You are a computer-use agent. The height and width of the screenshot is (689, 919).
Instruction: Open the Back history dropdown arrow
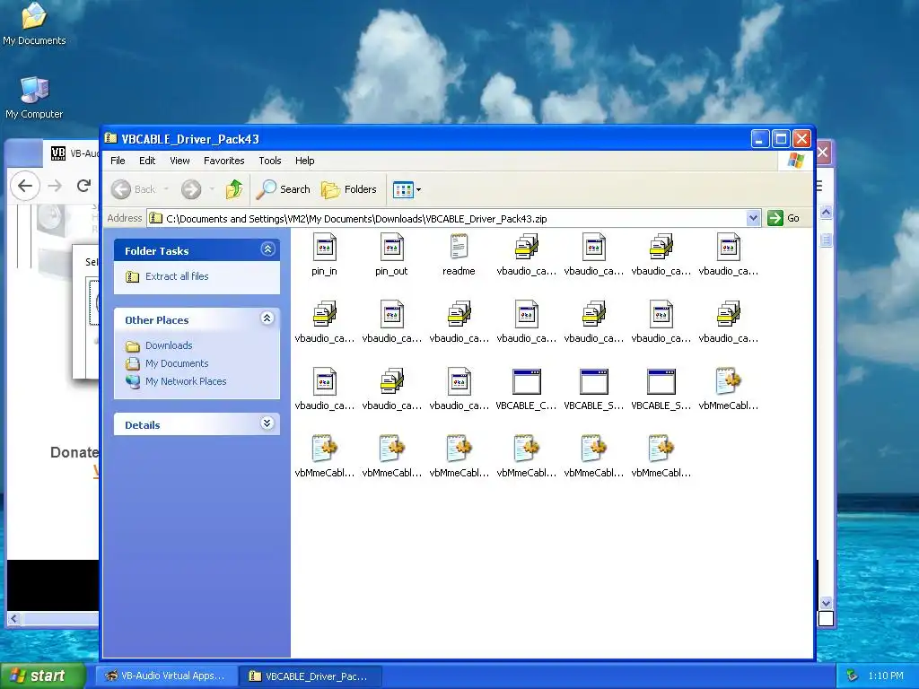click(x=166, y=189)
